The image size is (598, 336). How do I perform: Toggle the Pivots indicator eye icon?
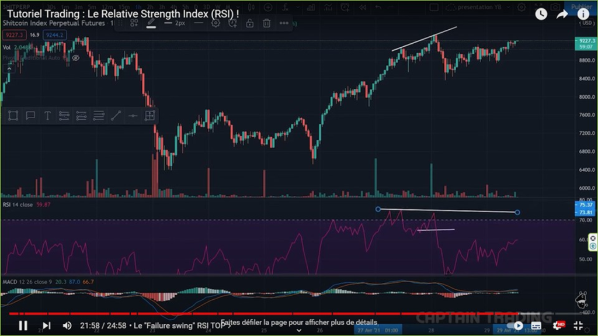click(x=75, y=58)
